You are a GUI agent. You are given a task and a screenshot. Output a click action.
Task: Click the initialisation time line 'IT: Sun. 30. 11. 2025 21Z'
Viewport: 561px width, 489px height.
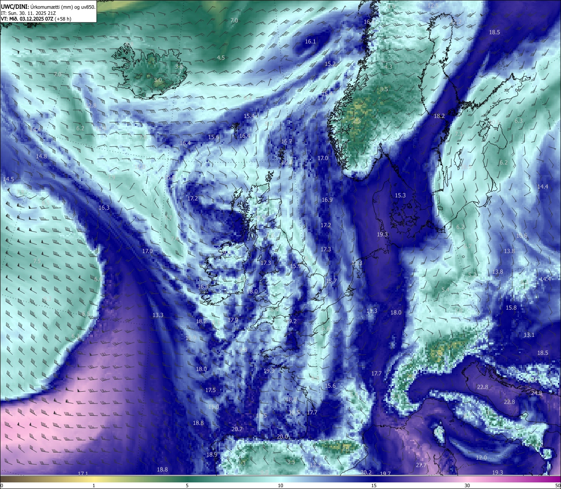28,13
